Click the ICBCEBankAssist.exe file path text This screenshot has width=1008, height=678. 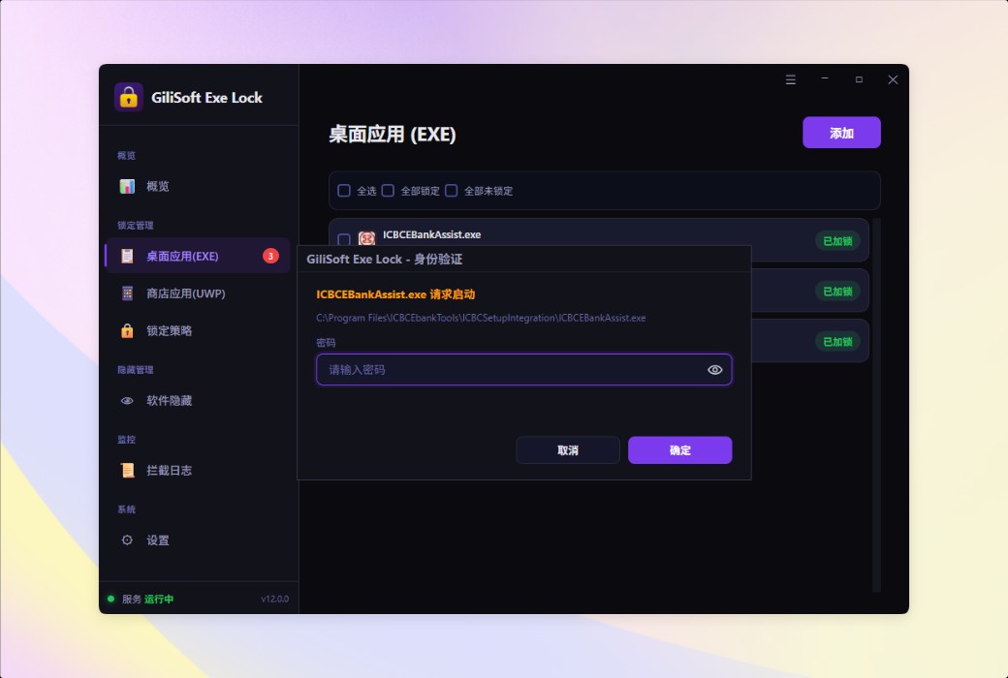481,318
